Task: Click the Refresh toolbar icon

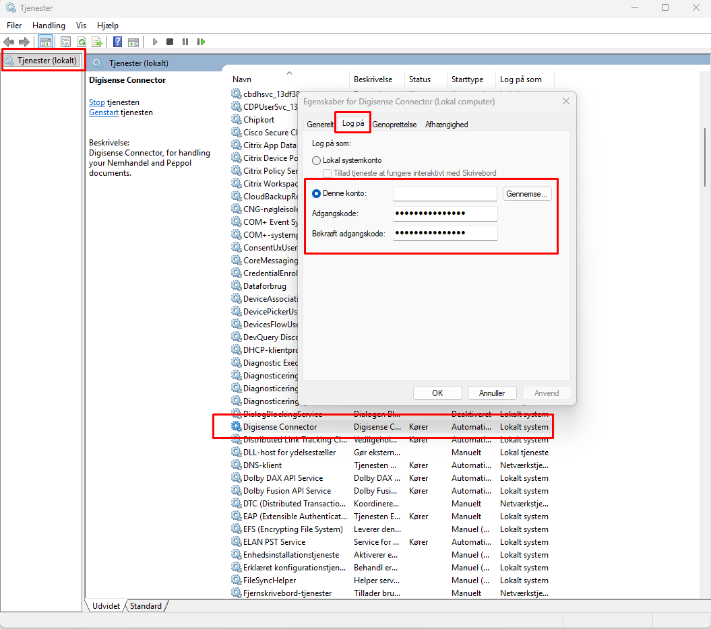Action: (82, 42)
